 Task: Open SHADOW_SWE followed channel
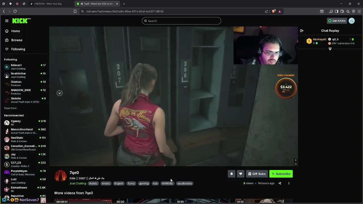tap(25, 92)
